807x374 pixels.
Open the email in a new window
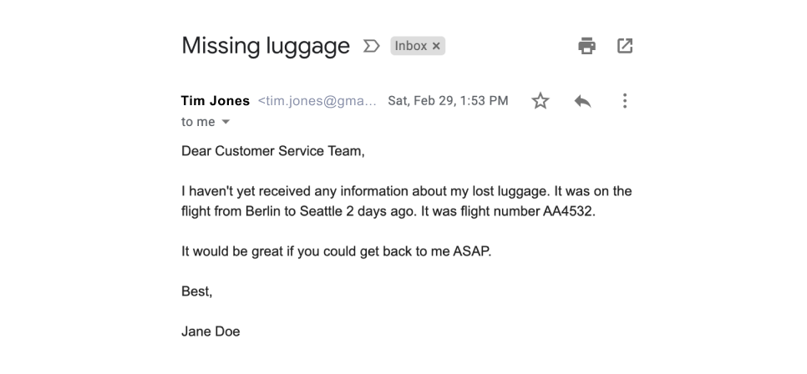pos(624,46)
